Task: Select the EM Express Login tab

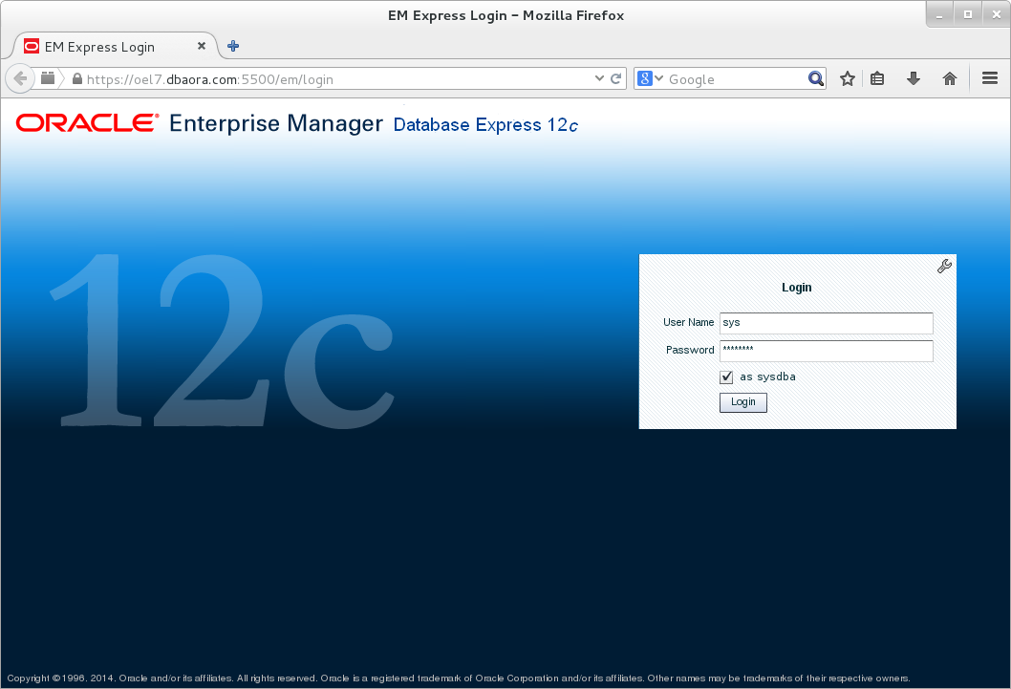Action: pos(115,47)
